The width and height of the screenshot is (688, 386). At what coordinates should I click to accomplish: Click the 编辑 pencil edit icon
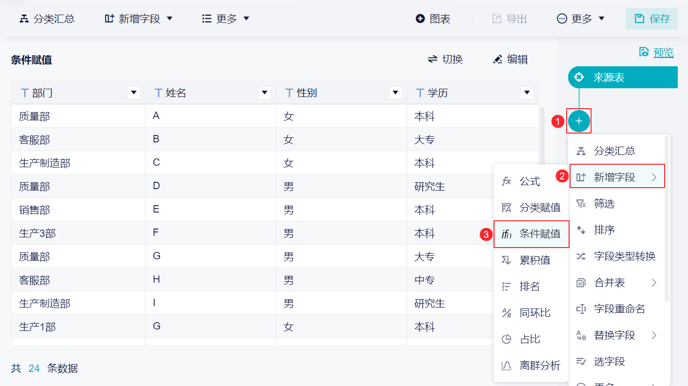[x=497, y=59]
